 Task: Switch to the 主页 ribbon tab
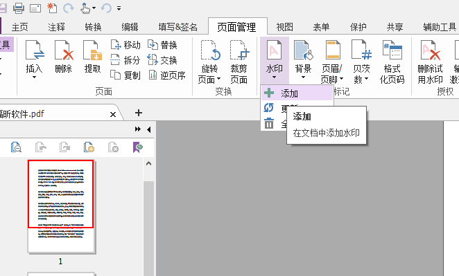tap(20, 27)
